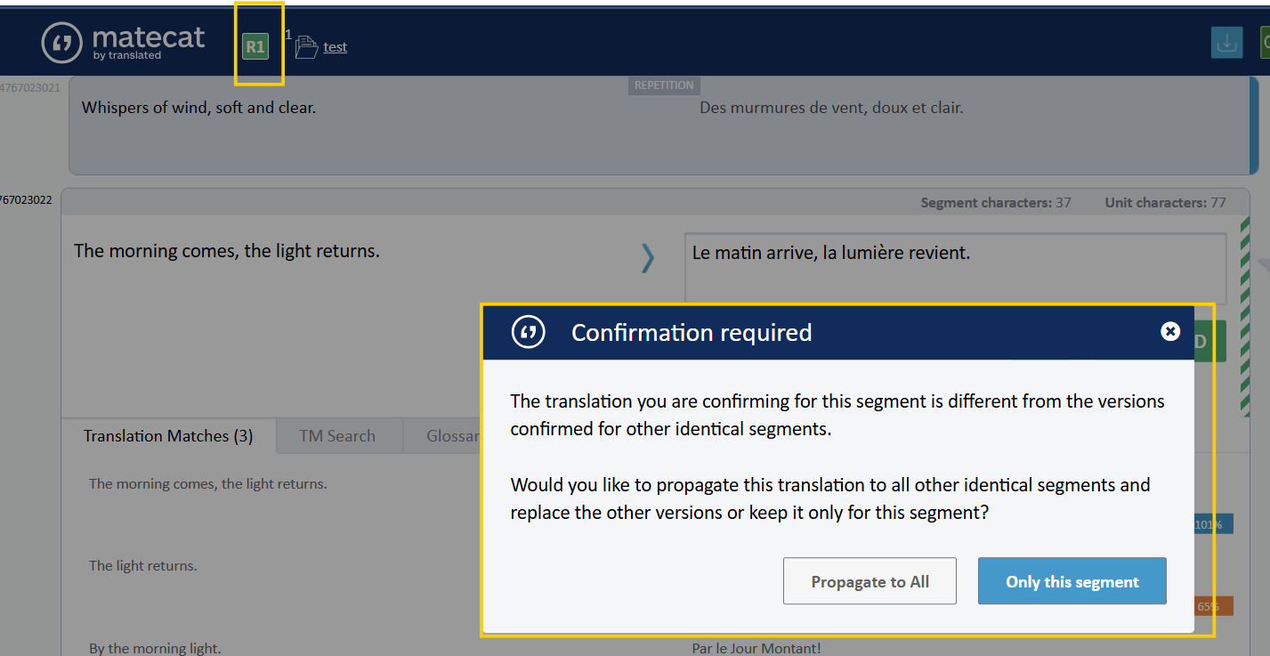Open the Glossary tab
This screenshot has width=1270, height=656.
tap(452, 436)
